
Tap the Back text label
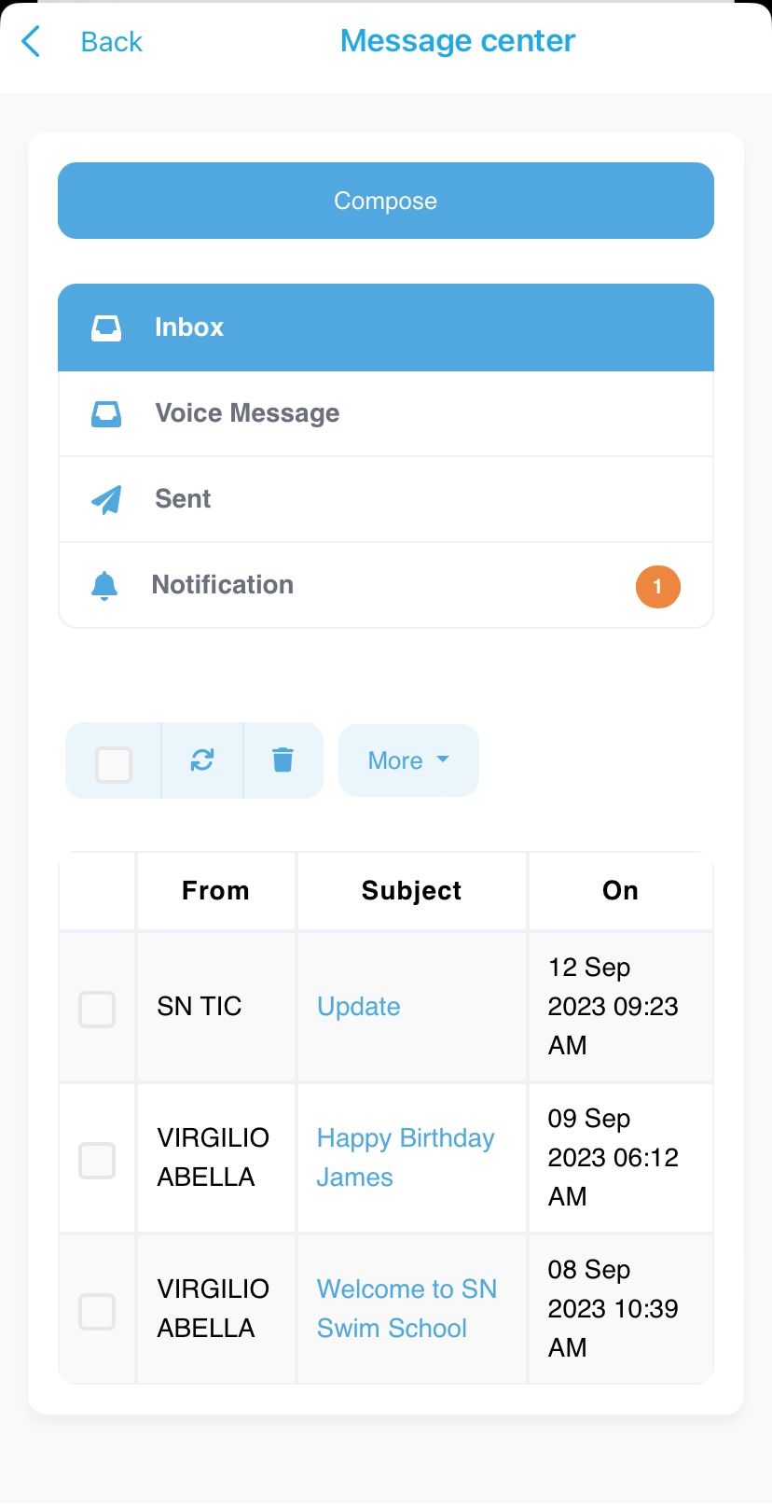coord(112,42)
